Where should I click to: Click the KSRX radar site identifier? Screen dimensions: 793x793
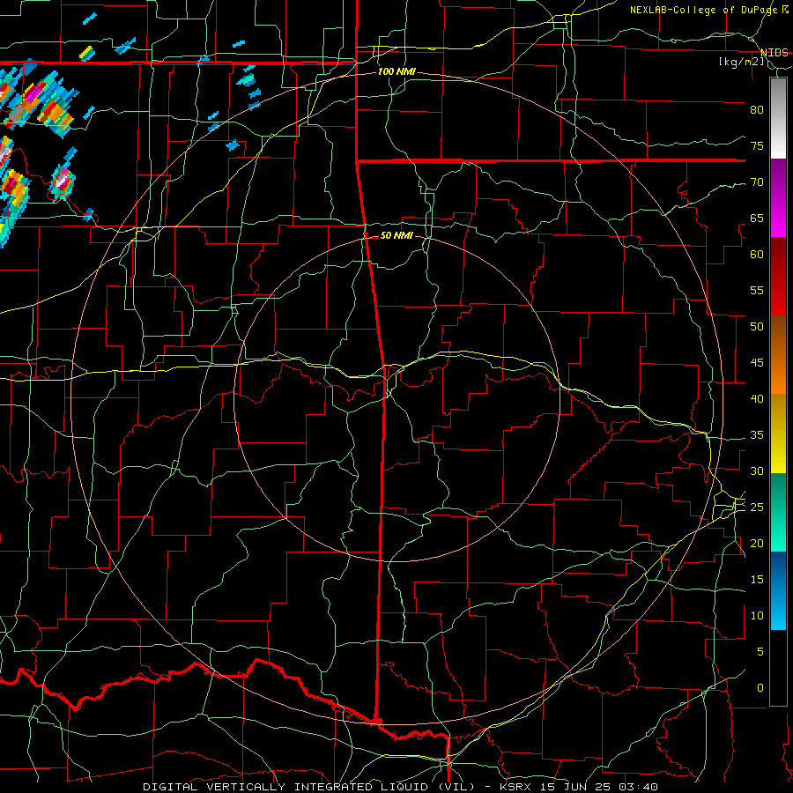tap(515, 787)
